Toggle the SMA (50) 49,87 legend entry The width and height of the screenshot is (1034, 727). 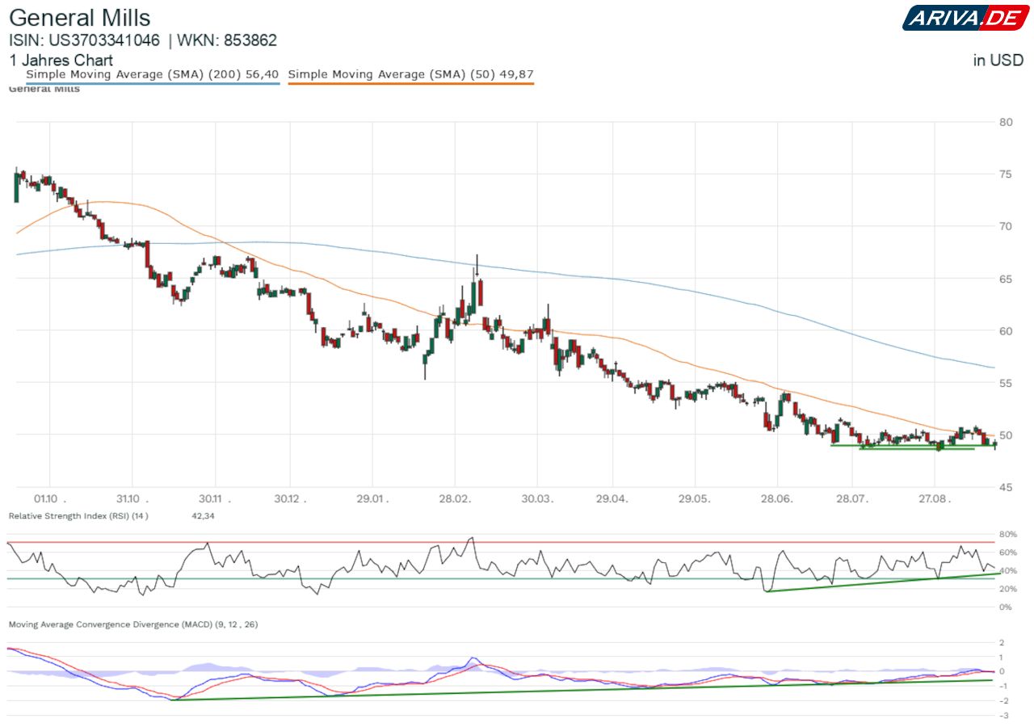click(x=411, y=75)
